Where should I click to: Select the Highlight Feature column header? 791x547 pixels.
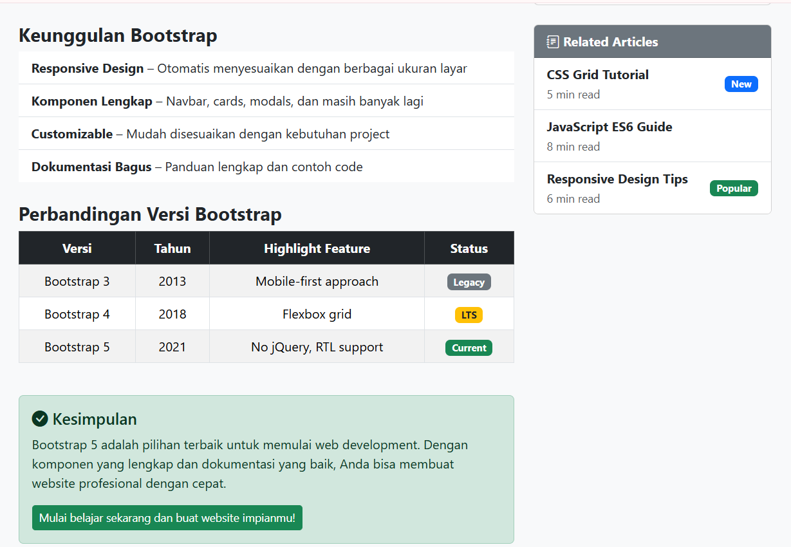317,248
